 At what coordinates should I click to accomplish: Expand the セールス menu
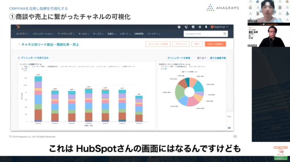[84, 34]
